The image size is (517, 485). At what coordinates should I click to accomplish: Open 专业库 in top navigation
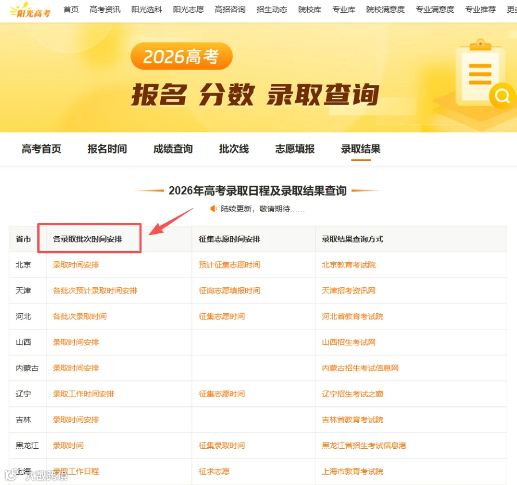[x=344, y=10]
